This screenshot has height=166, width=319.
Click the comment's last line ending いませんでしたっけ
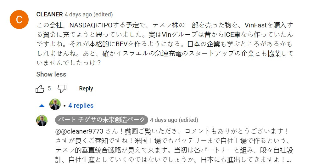click(x=69, y=63)
